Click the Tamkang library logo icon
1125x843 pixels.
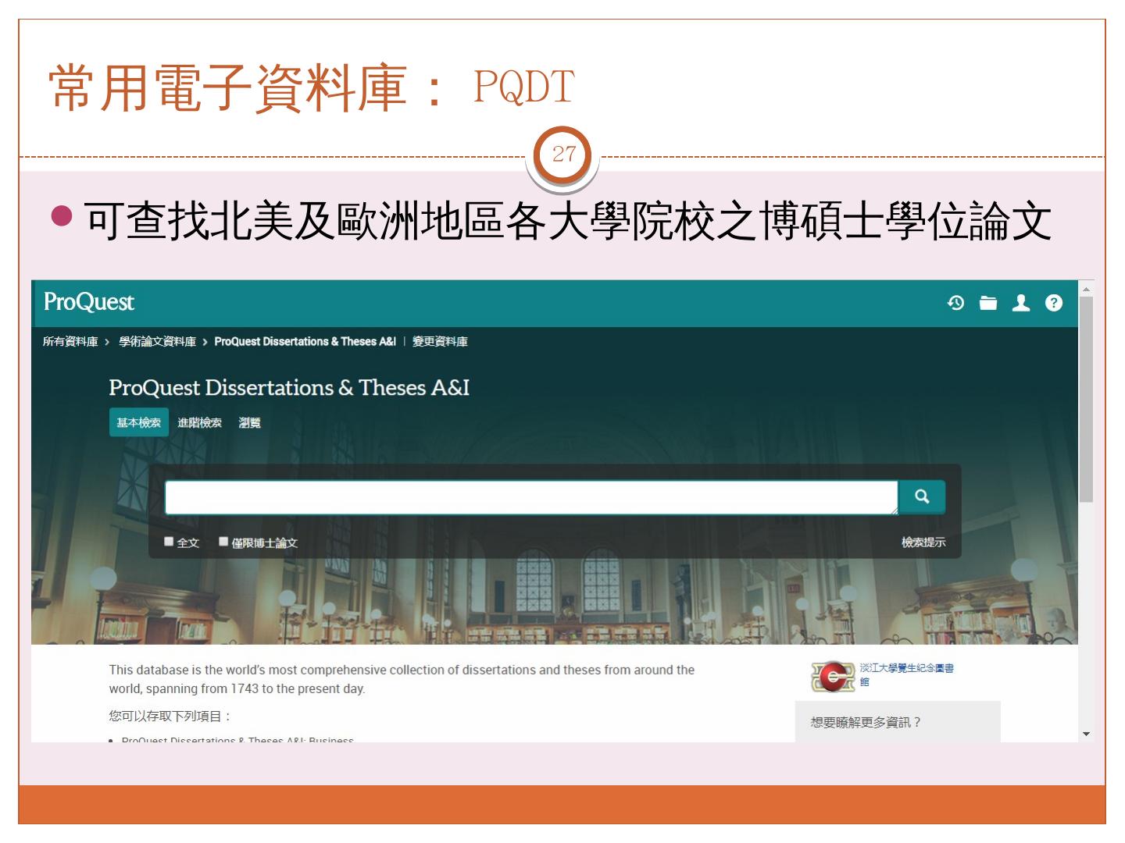[833, 676]
